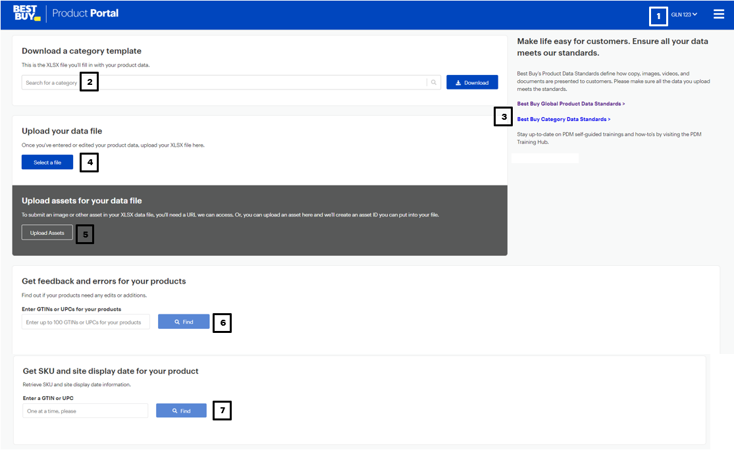
Task: Click the 'Upload your data file' heading
Action: [62, 131]
